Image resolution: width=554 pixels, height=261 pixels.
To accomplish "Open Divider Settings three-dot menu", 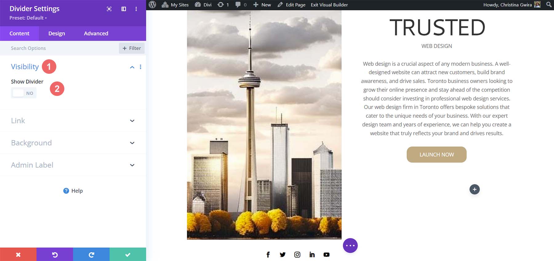I will click(136, 9).
